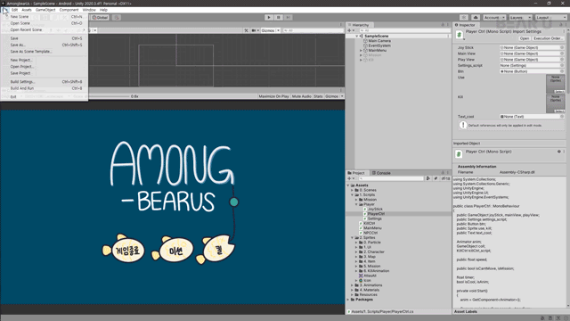Toggle Stats in Game view
This screenshot has width=570, height=321.
(x=318, y=96)
